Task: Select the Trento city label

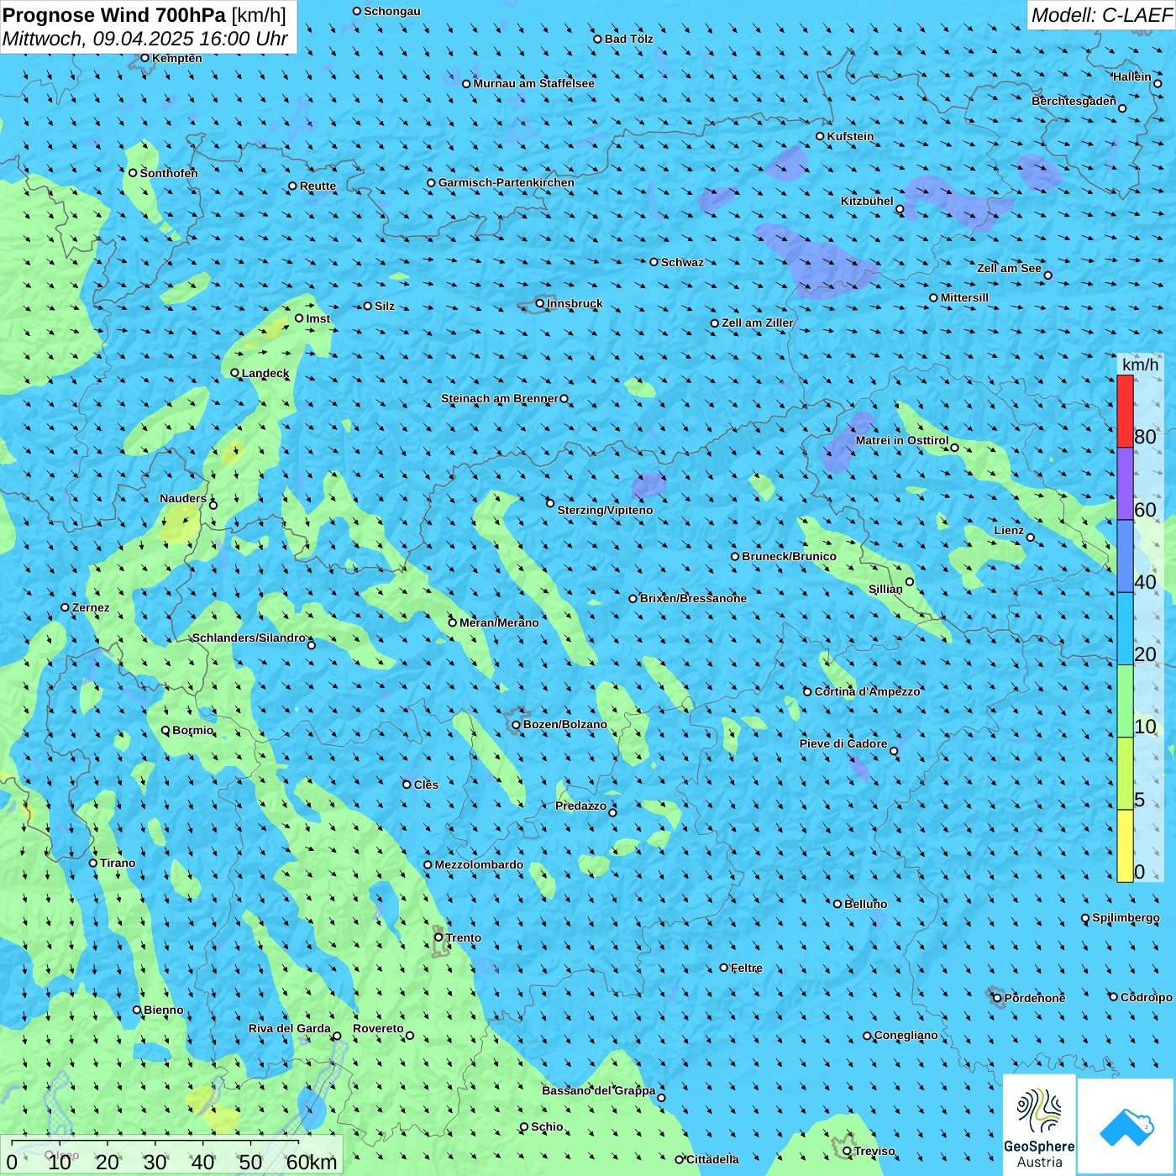Action: tap(464, 937)
